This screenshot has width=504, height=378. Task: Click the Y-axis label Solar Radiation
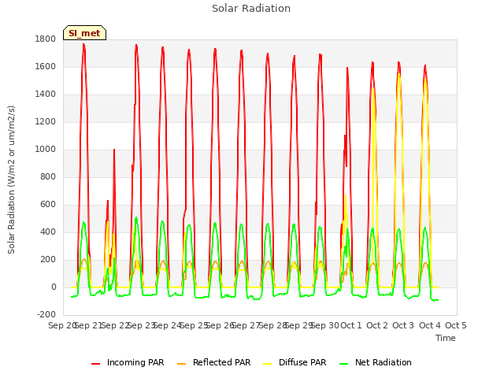(x=11, y=180)
